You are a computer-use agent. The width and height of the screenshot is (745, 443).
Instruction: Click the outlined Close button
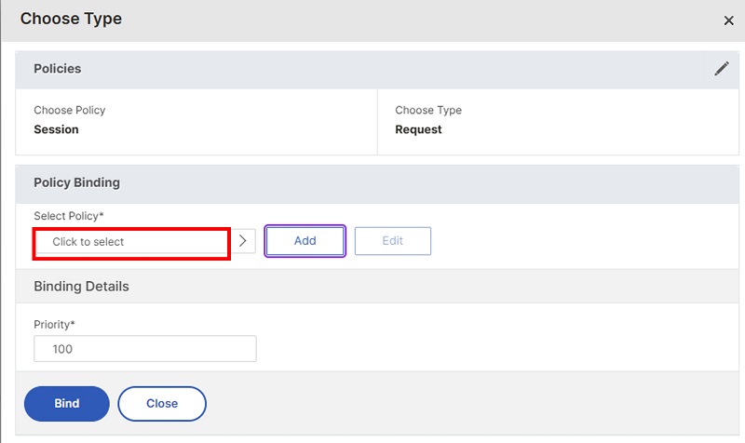[162, 404]
